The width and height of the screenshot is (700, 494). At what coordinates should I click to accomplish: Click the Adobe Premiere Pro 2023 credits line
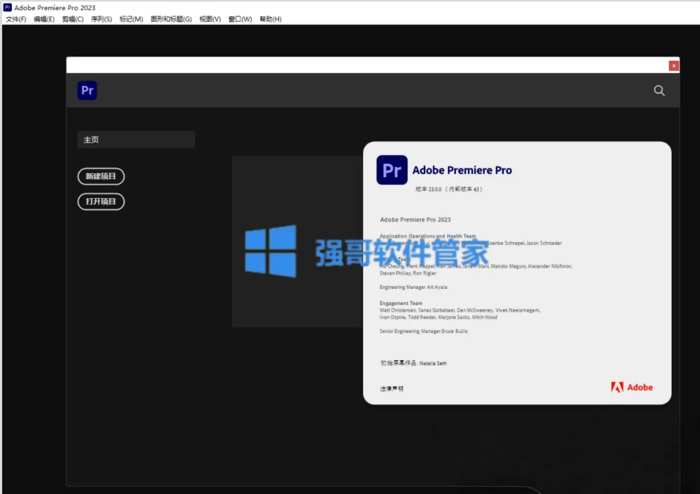coord(415,219)
